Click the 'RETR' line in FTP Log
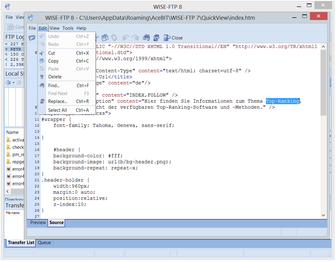Viewport: 336px width, 262px height. click(x=14, y=49)
